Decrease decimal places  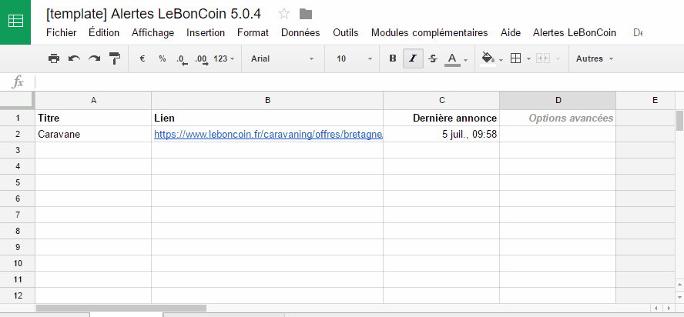point(182,59)
